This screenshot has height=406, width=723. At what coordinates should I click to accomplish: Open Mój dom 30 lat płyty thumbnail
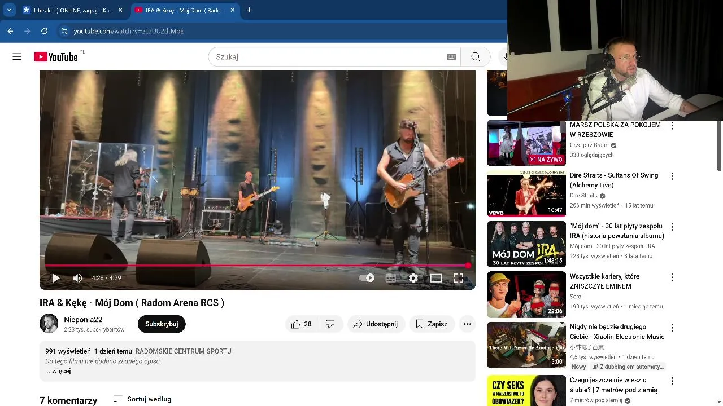coord(526,244)
